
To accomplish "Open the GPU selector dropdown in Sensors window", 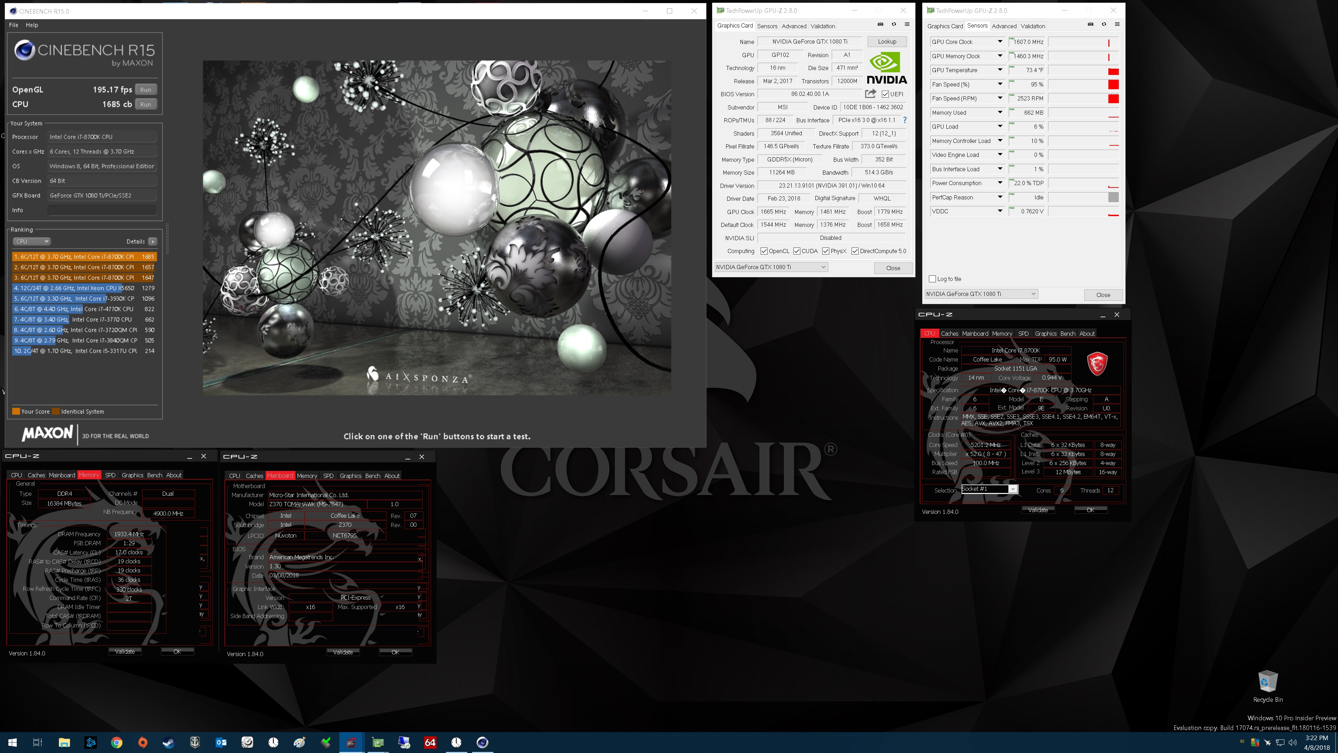I will pyautogui.click(x=981, y=294).
